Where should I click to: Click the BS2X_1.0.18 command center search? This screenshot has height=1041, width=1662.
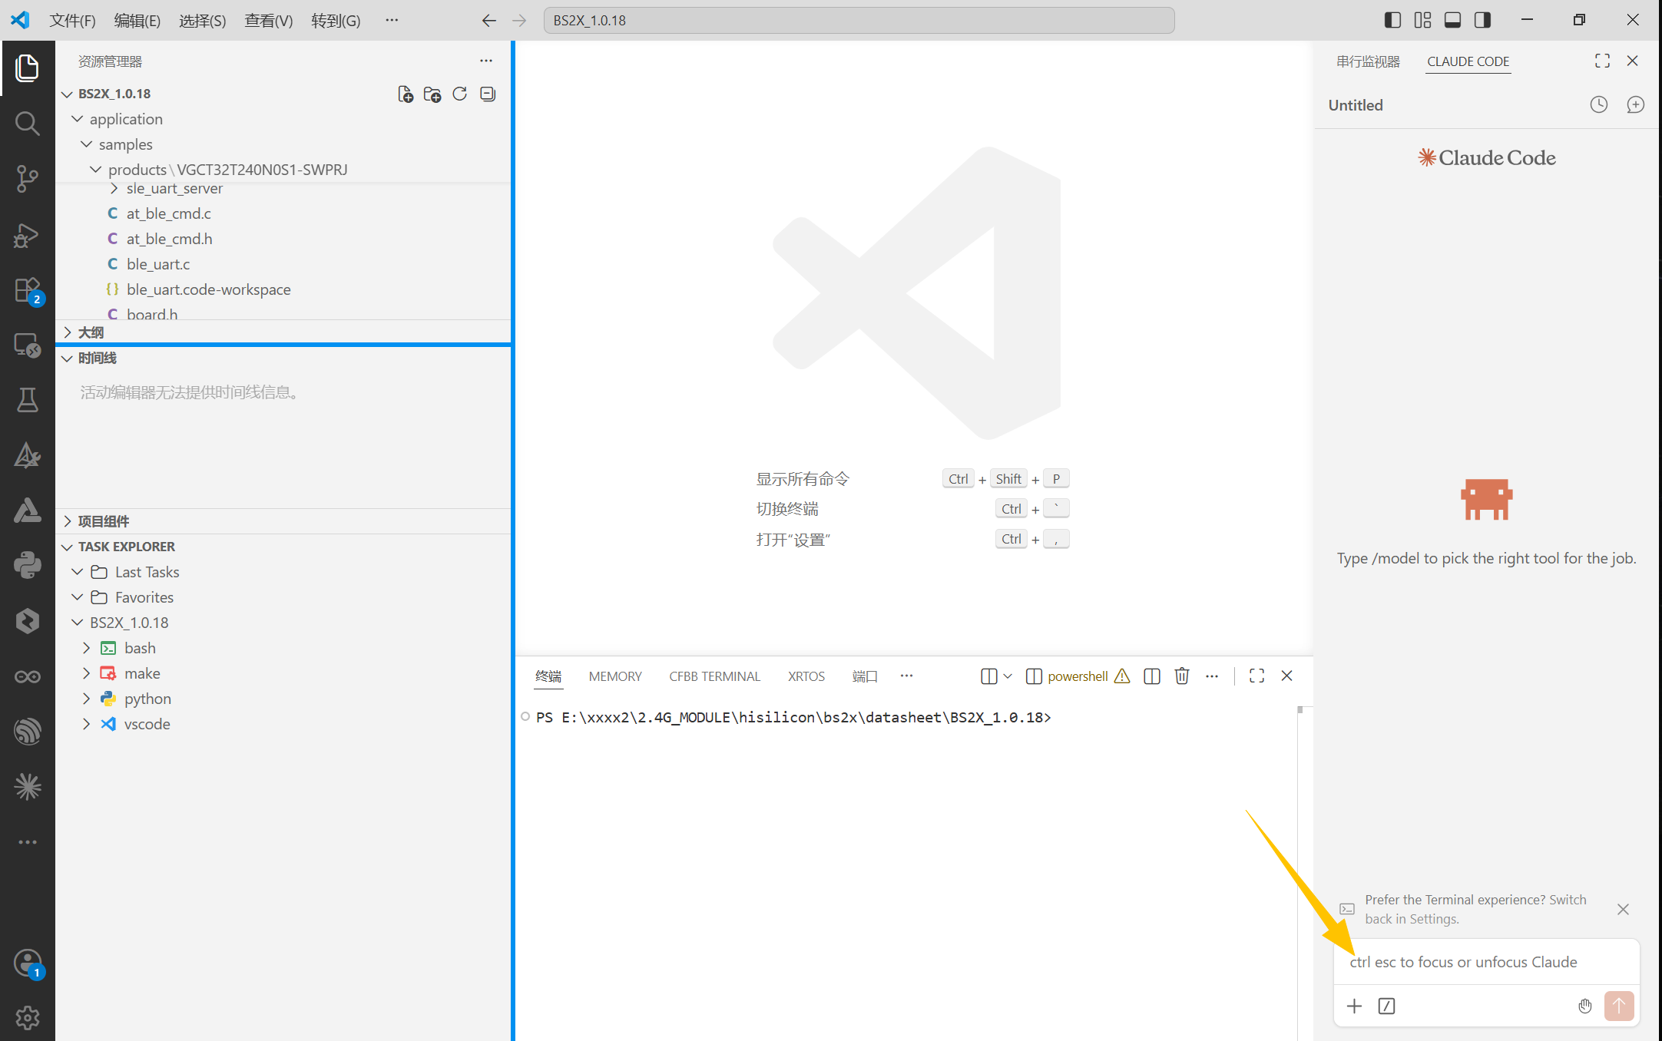point(859,20)
